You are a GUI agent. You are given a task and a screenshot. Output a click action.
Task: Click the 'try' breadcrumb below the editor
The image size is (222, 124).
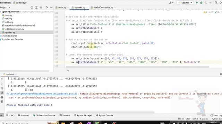pyautogui.click(x=68, y=70)
